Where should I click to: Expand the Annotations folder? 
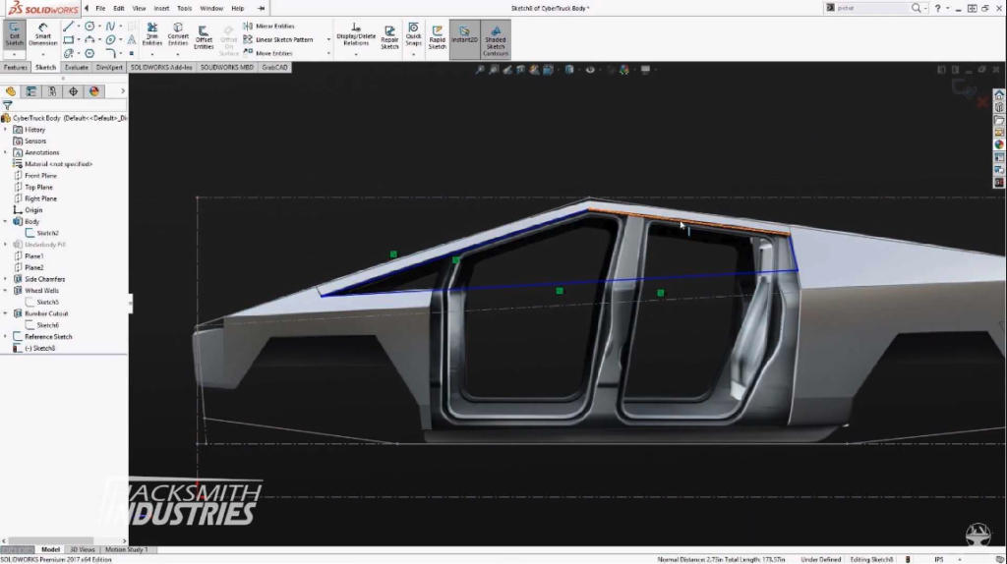[x=6, y=152]
